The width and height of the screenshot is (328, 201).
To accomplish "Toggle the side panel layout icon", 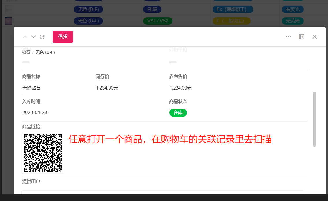I will [301, 37].
